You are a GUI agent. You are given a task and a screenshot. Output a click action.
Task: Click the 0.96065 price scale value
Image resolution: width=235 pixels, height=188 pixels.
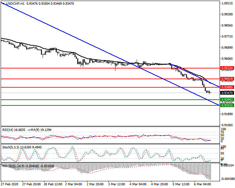[x=227, y=59]
